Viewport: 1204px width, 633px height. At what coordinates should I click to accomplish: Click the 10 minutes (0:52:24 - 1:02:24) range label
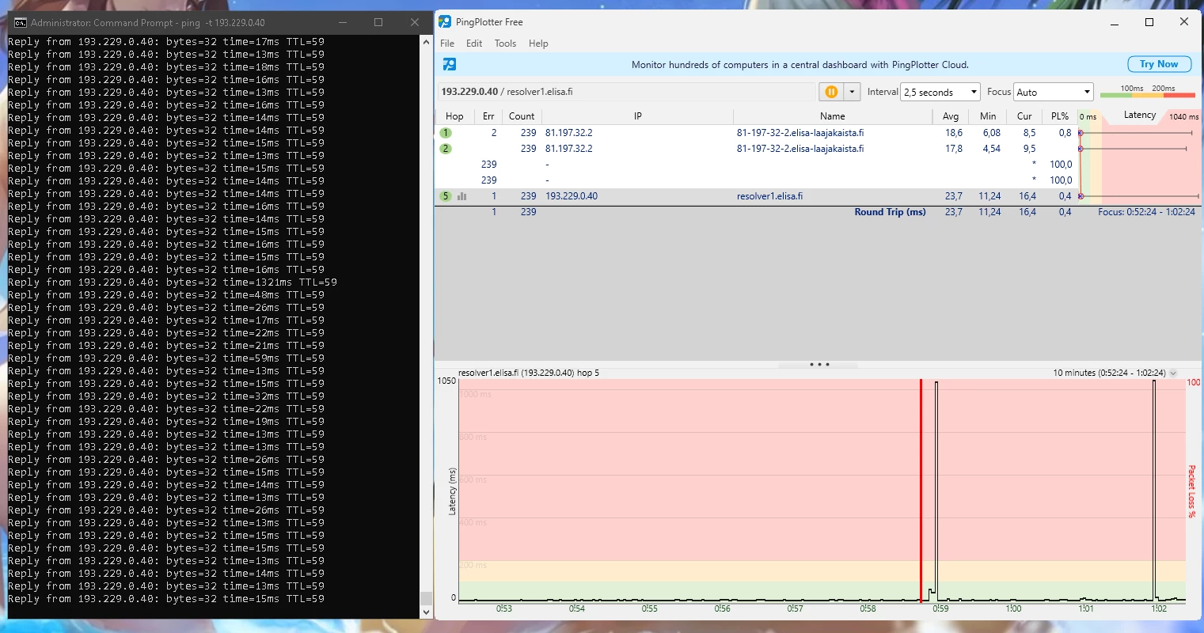1109,373
